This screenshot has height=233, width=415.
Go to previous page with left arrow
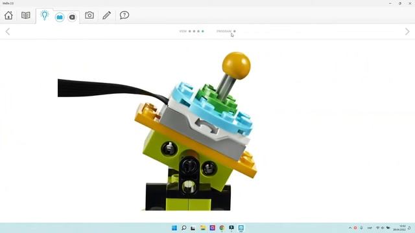8,32
